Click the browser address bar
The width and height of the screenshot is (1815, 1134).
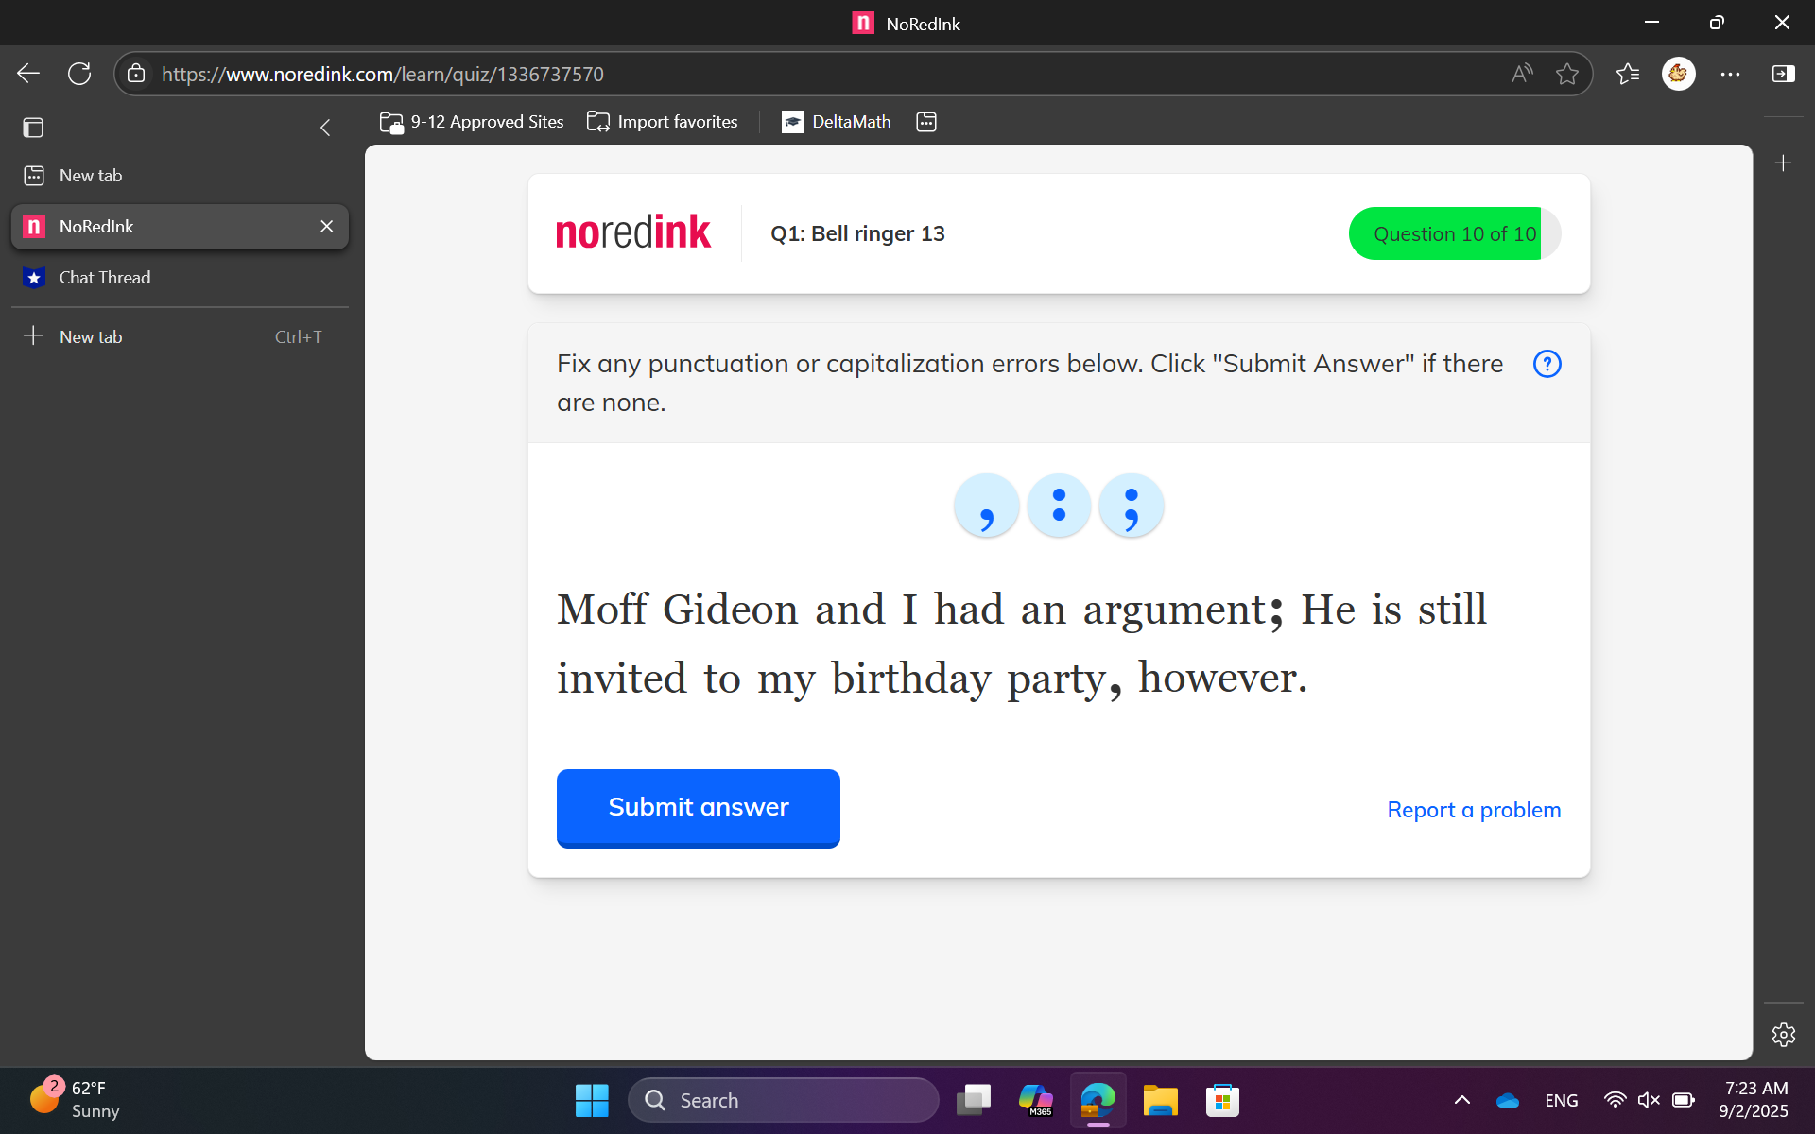click(662, 73)
